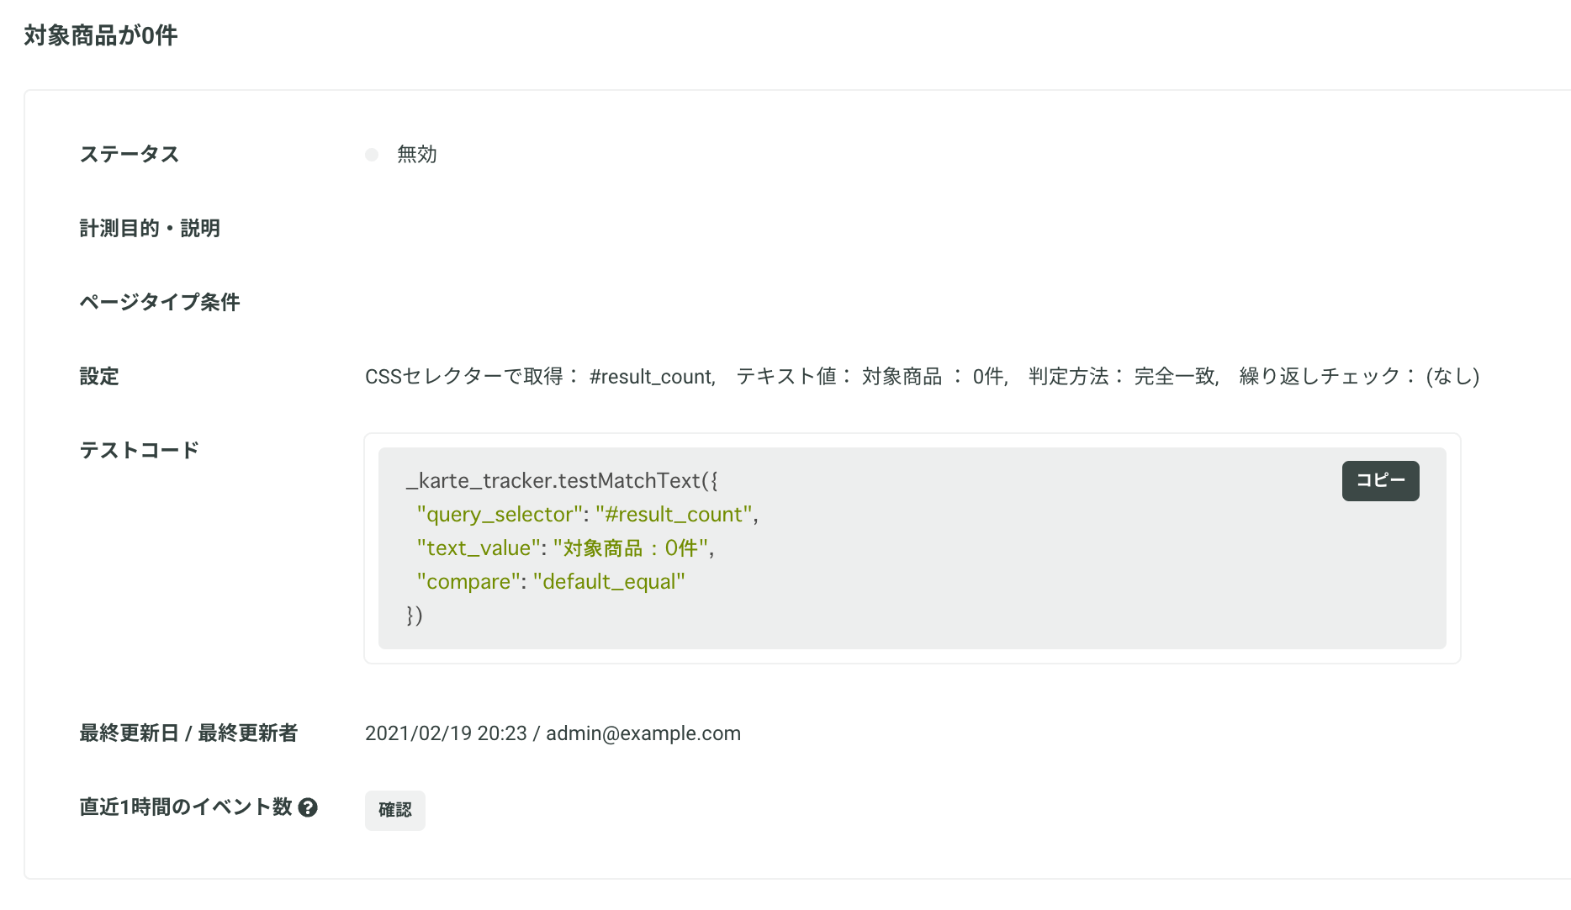Click the 無効 status indicator dot

coord(372,155)
